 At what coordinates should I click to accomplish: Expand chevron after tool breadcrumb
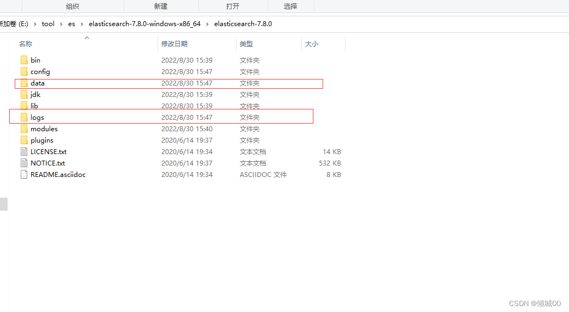click(x=61, y=24)
